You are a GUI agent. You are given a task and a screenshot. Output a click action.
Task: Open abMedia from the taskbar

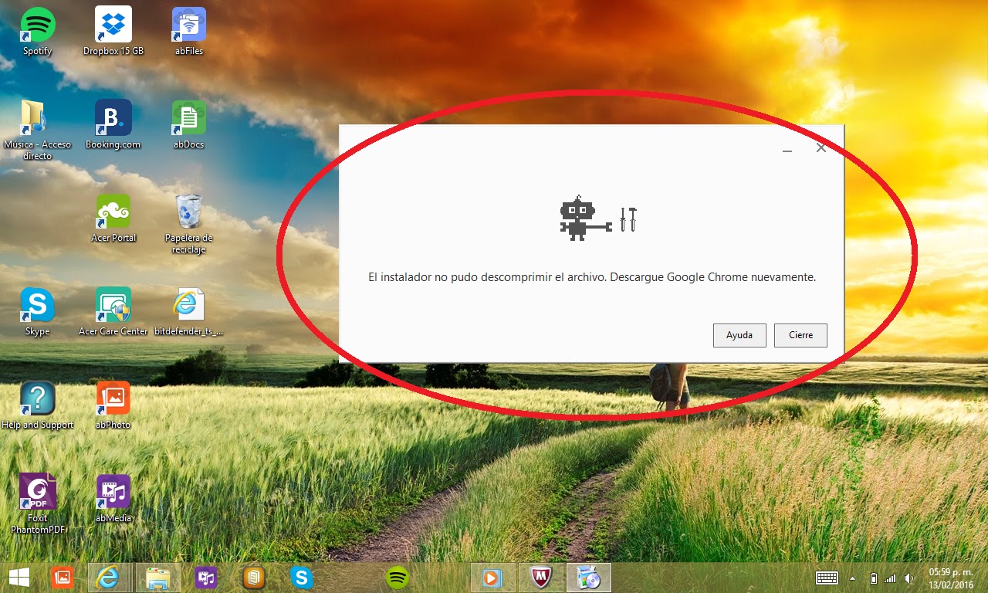[205, 578]
